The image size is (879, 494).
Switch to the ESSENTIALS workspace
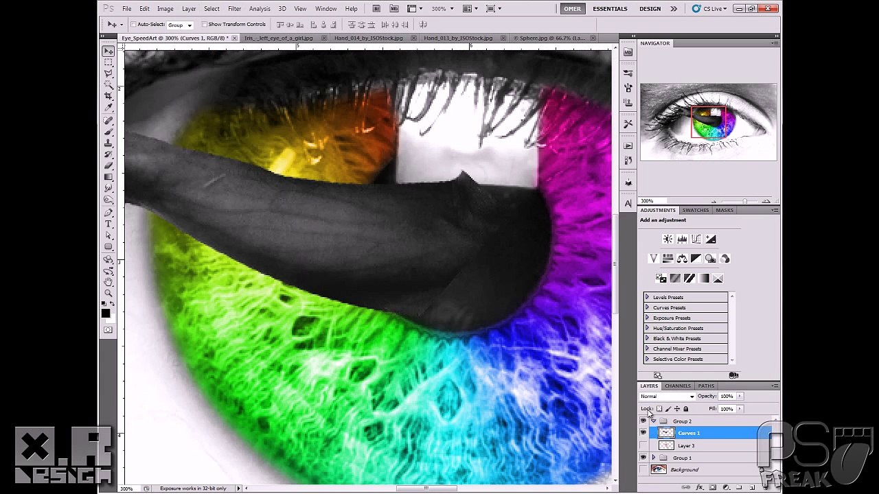pyautogui.click(x=610, y=9)
